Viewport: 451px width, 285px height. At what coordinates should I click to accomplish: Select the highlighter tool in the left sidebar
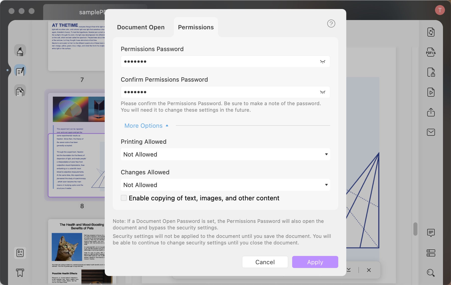(20, 51)
